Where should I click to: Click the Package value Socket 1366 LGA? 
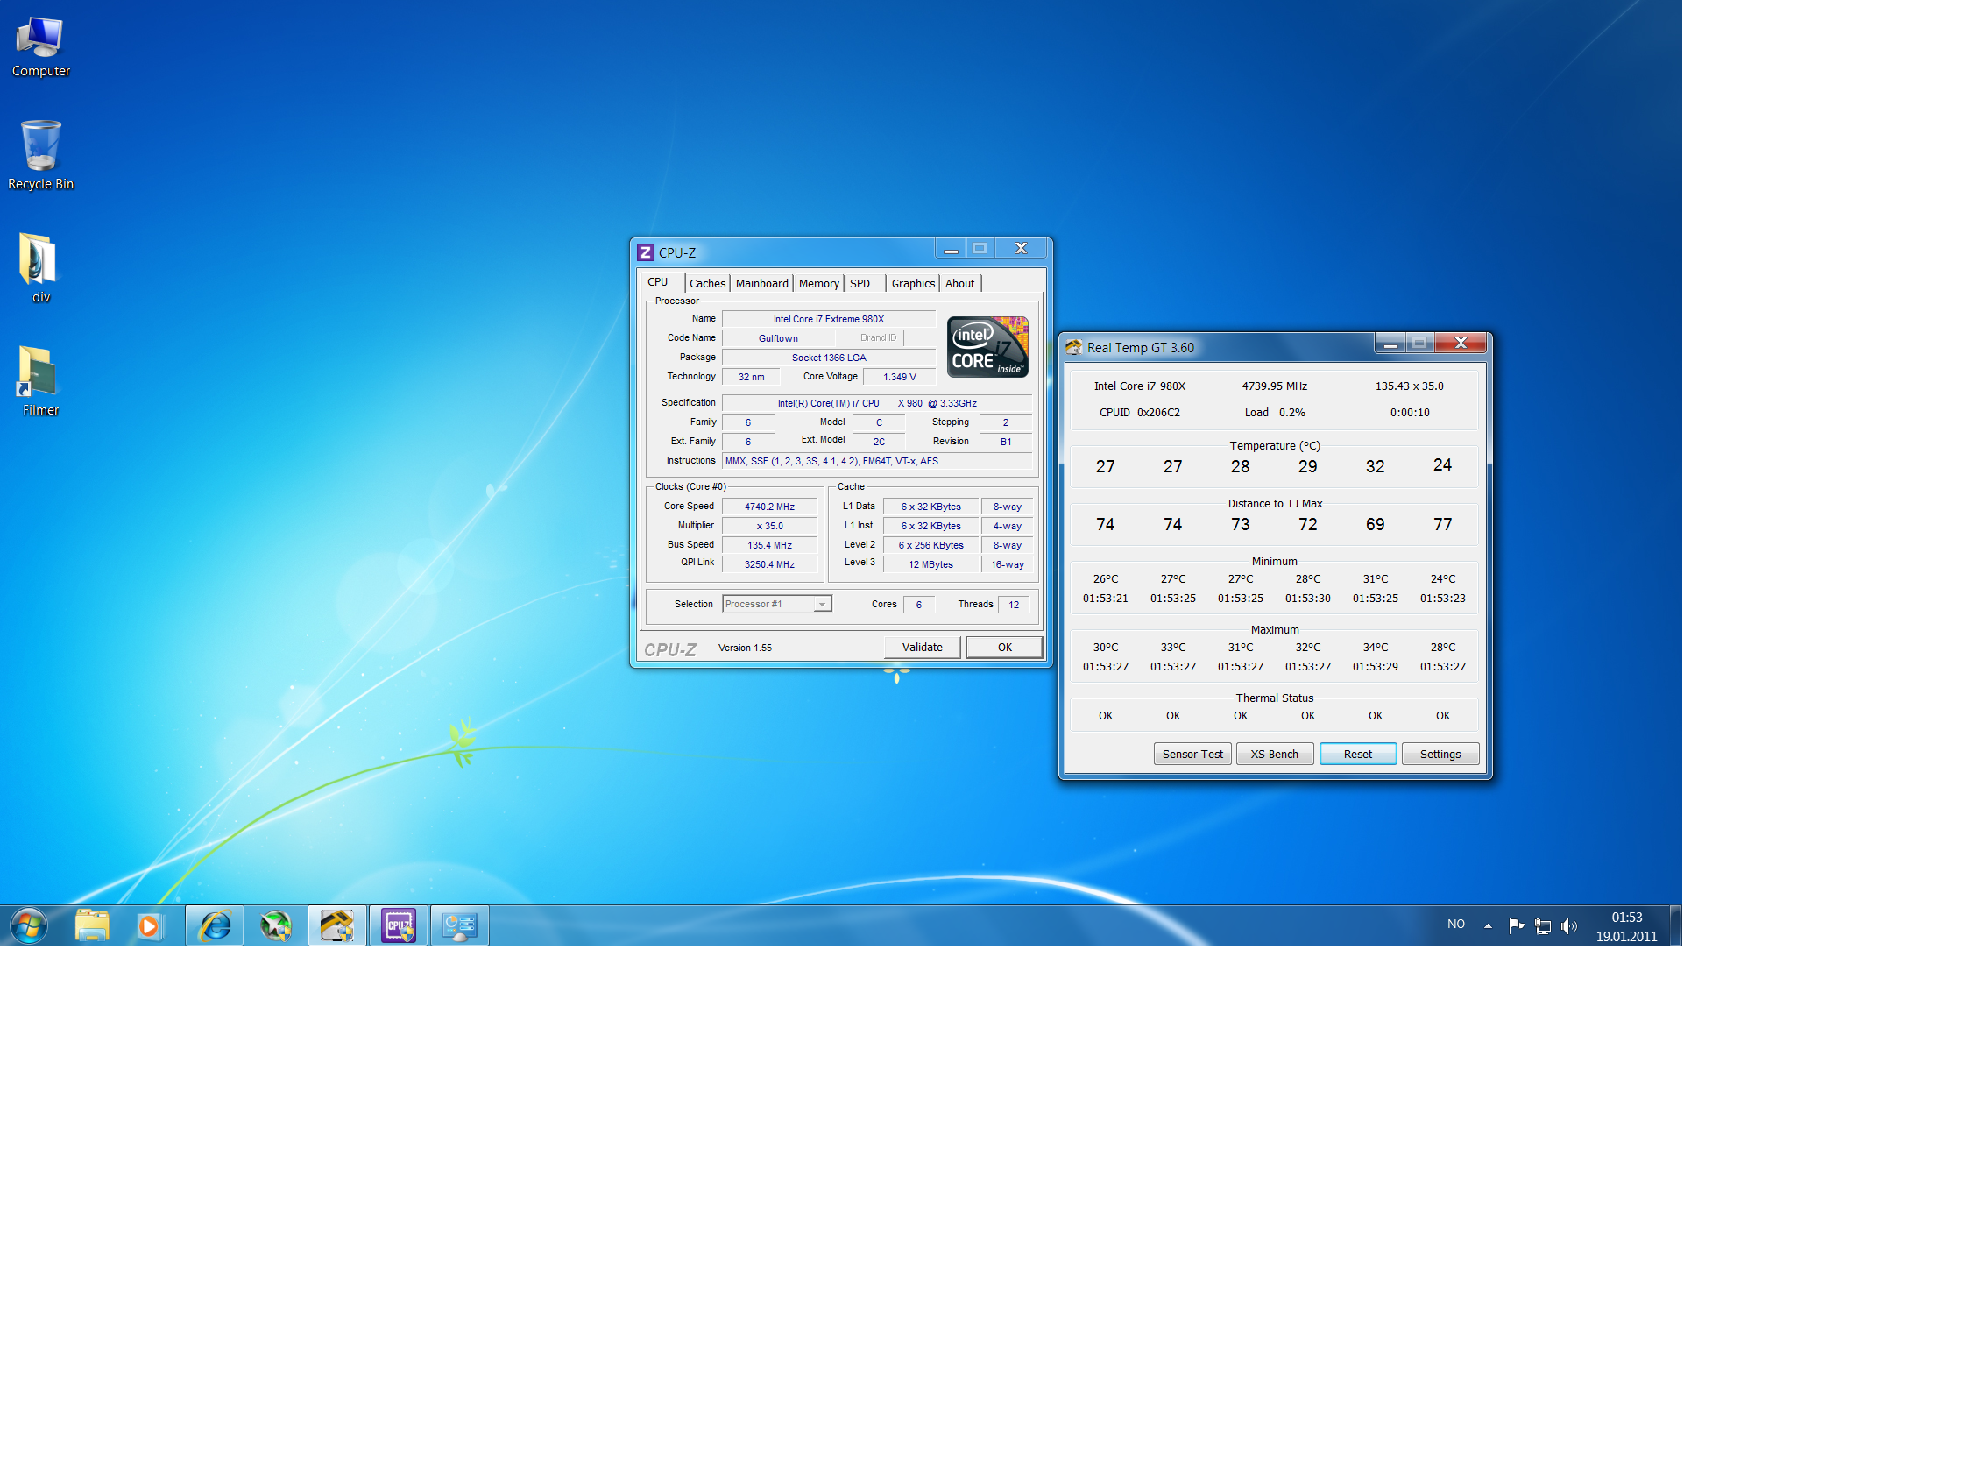tap(828, 358)
